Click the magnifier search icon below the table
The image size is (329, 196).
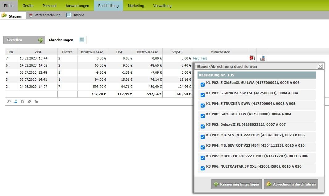[x=9, y=102]
